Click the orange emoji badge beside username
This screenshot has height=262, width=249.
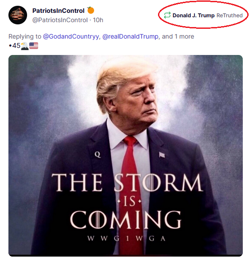click(91, 10)
